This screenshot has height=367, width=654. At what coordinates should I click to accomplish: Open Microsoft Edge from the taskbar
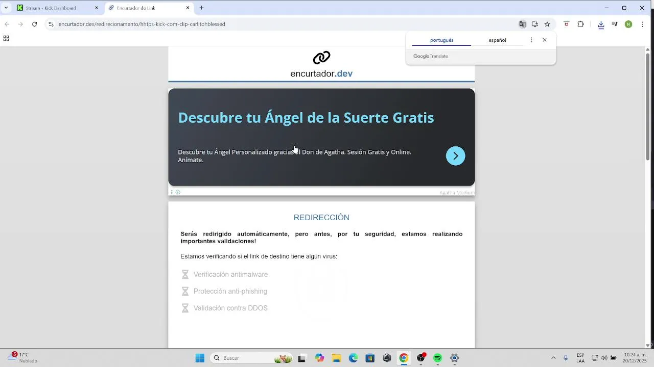click(x=353, y=358)
